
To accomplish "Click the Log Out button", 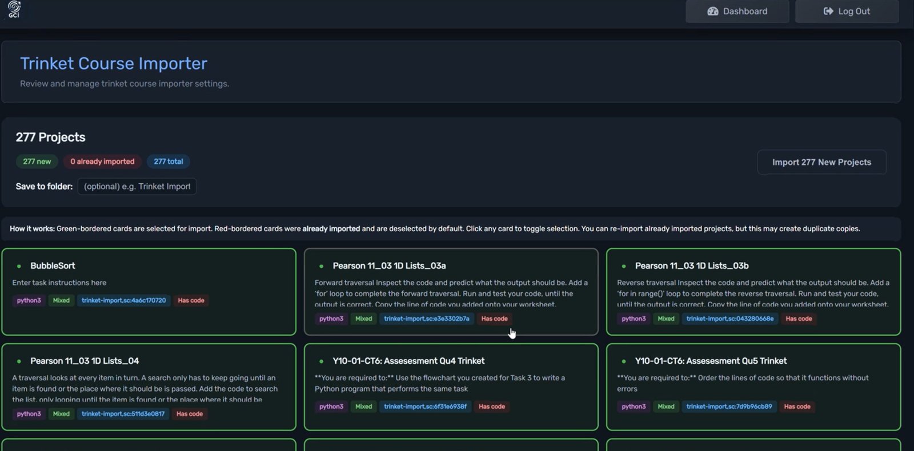I will [847, 11].
